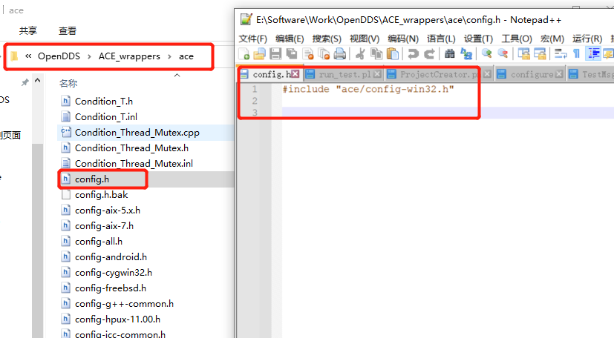614x338 pixels.
Task: Open the 设置(T) menu
Action: (478, 39)
